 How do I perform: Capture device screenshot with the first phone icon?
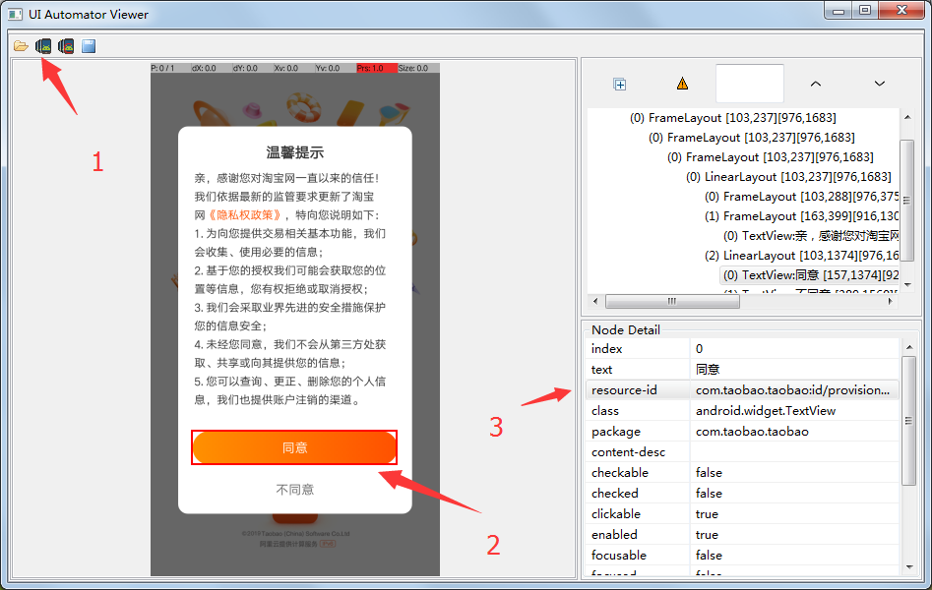43,46
